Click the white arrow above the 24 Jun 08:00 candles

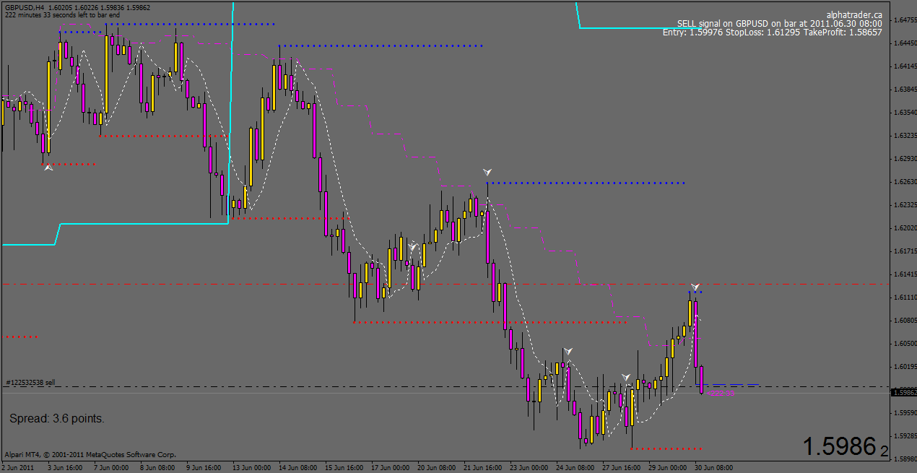point(568,350)
